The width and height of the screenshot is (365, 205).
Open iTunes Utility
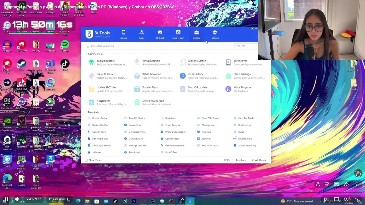coord(199,76)
